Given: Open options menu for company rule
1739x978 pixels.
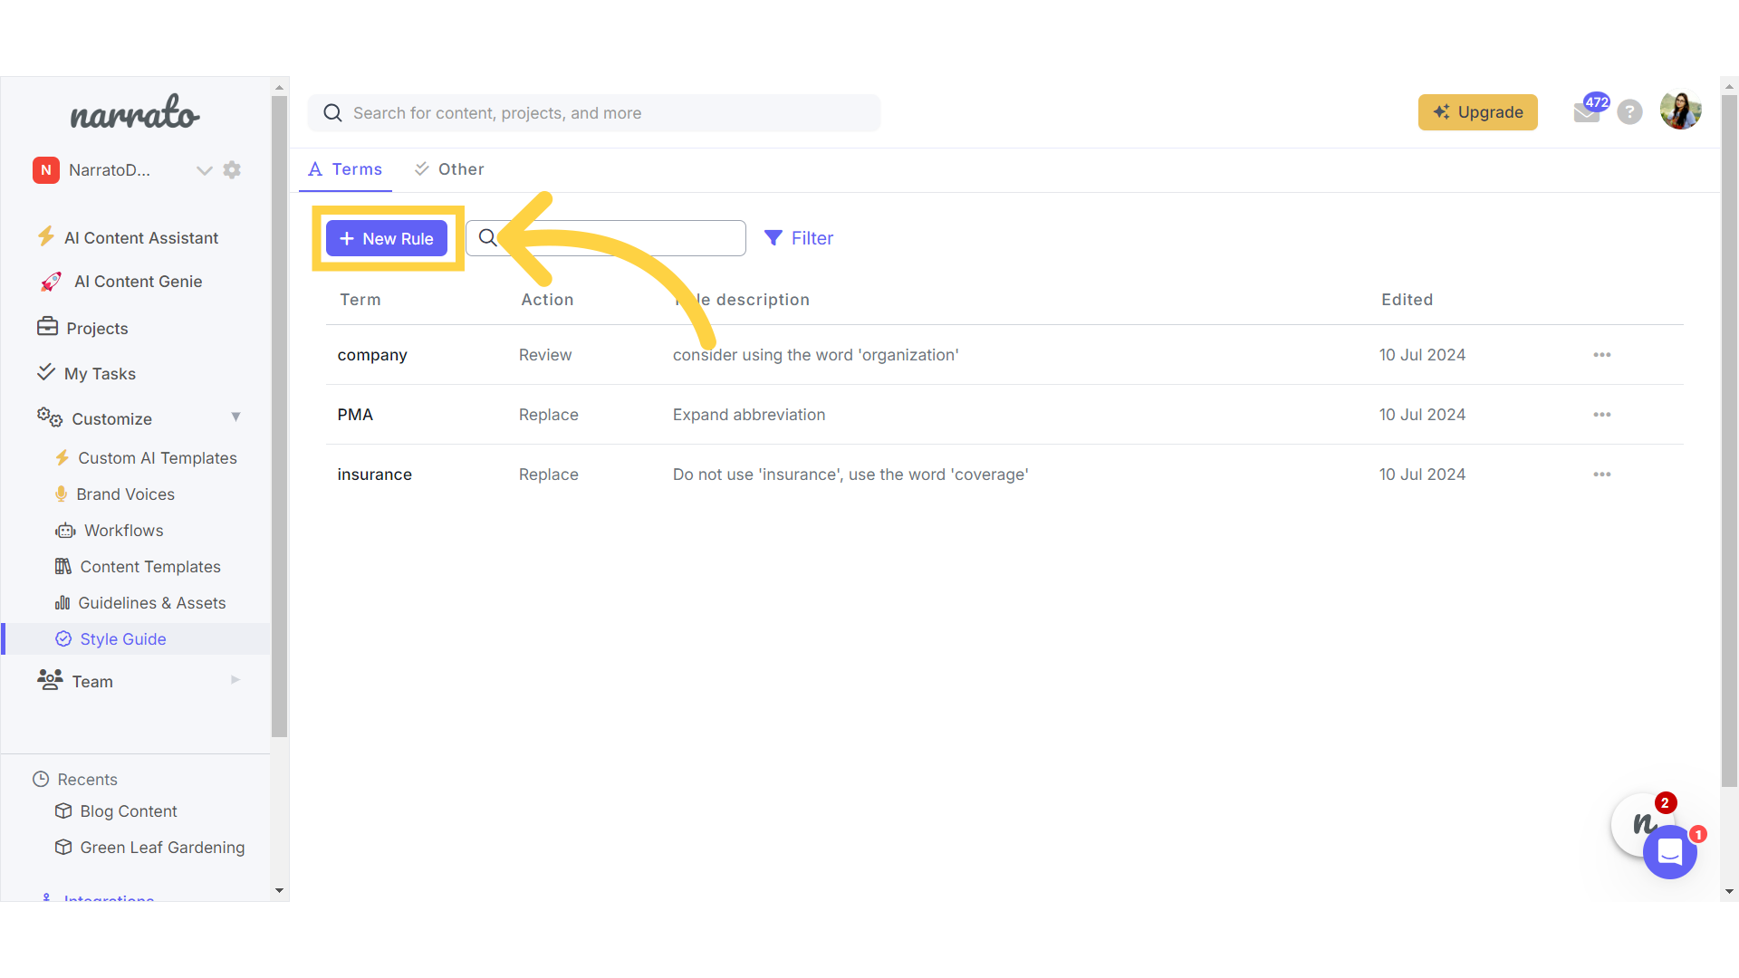Looking at the screenshot, I should 1601,355.
